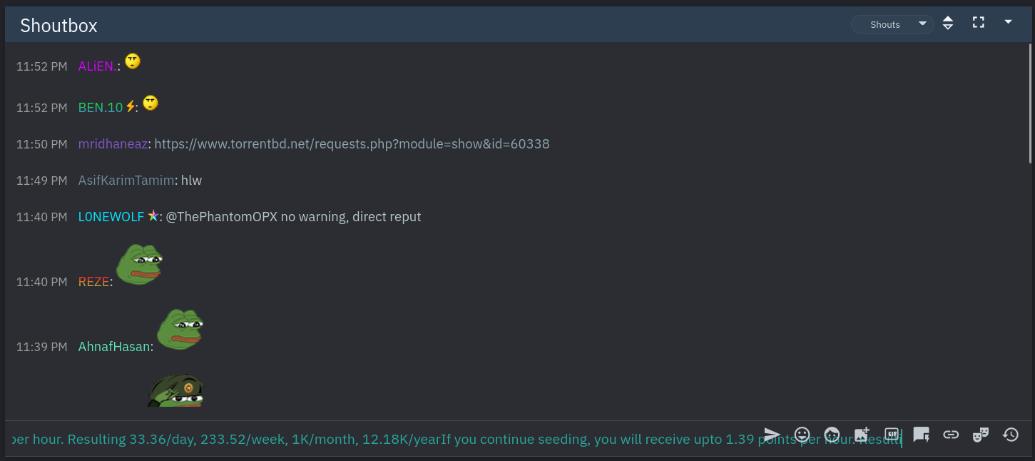The width and height of the screenshot is (1035, 461).
Task: Click the shout message input field
Action: tap(457, 439)
